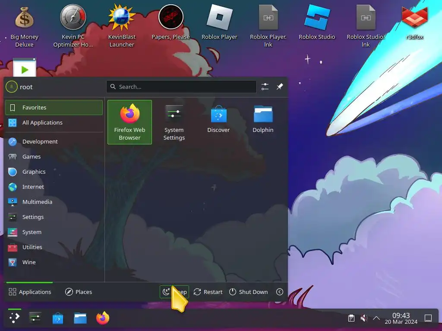
Task: Click the application launcher taskbar button
Action: (14, 318)
